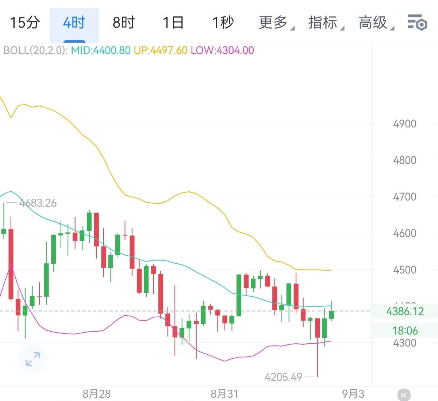This screenshot has height=401, width=438.
Task: Switch to the 15分 timeframe
Action: [24, 23]
